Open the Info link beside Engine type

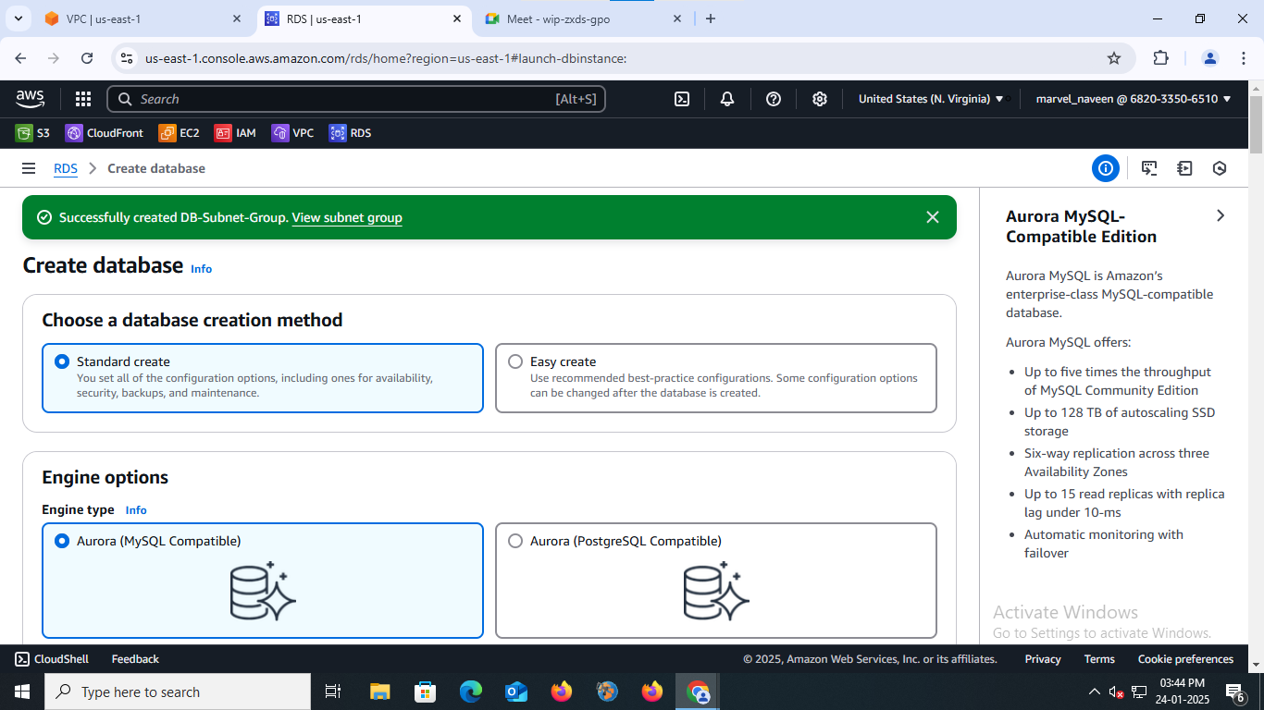(x=136, y=510)
